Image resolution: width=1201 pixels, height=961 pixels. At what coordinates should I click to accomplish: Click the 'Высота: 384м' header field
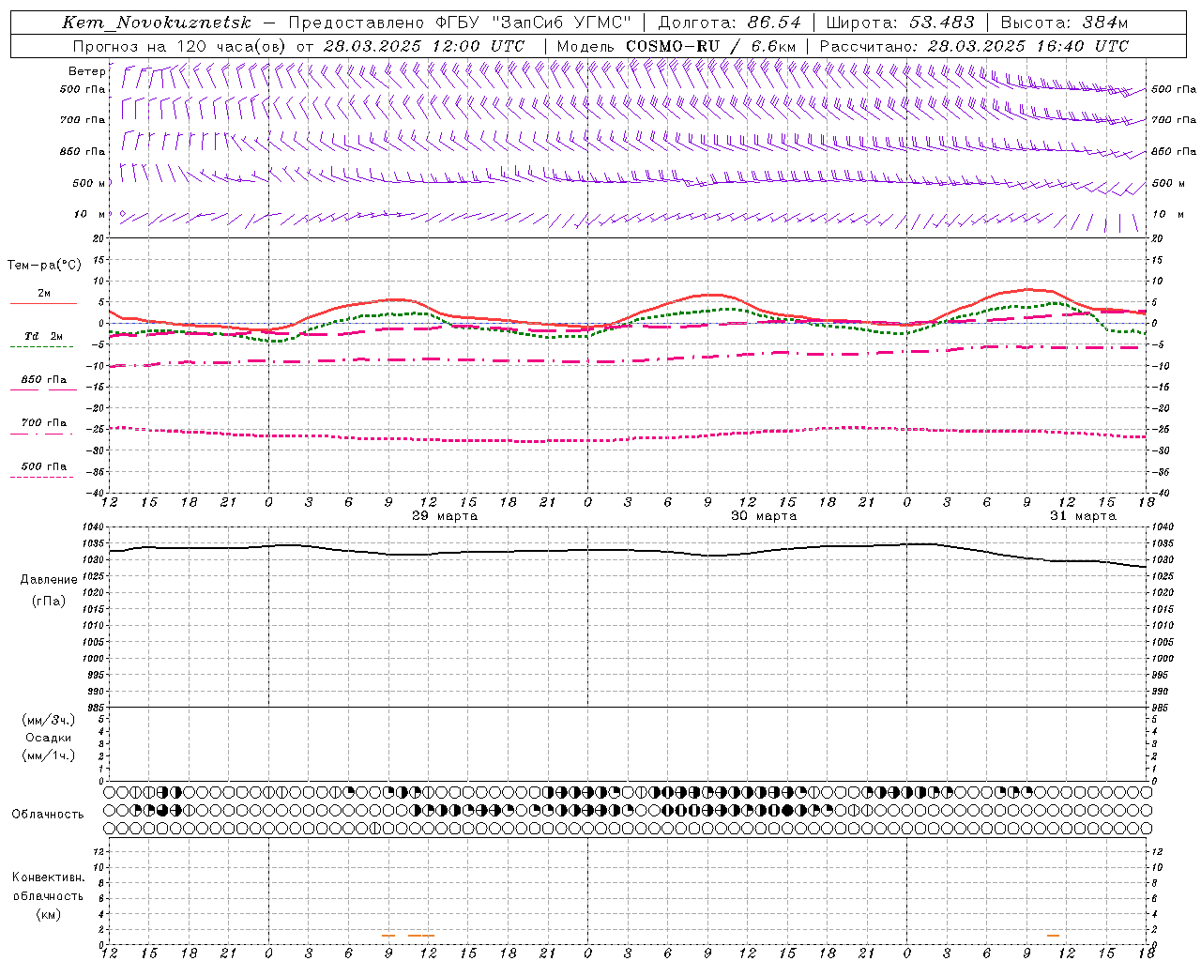click(x=1064, y=23)
